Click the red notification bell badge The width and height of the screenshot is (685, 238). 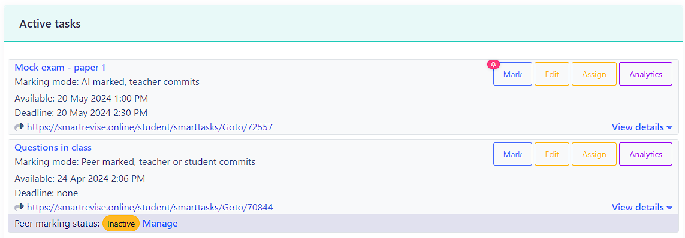pos(493,65)
